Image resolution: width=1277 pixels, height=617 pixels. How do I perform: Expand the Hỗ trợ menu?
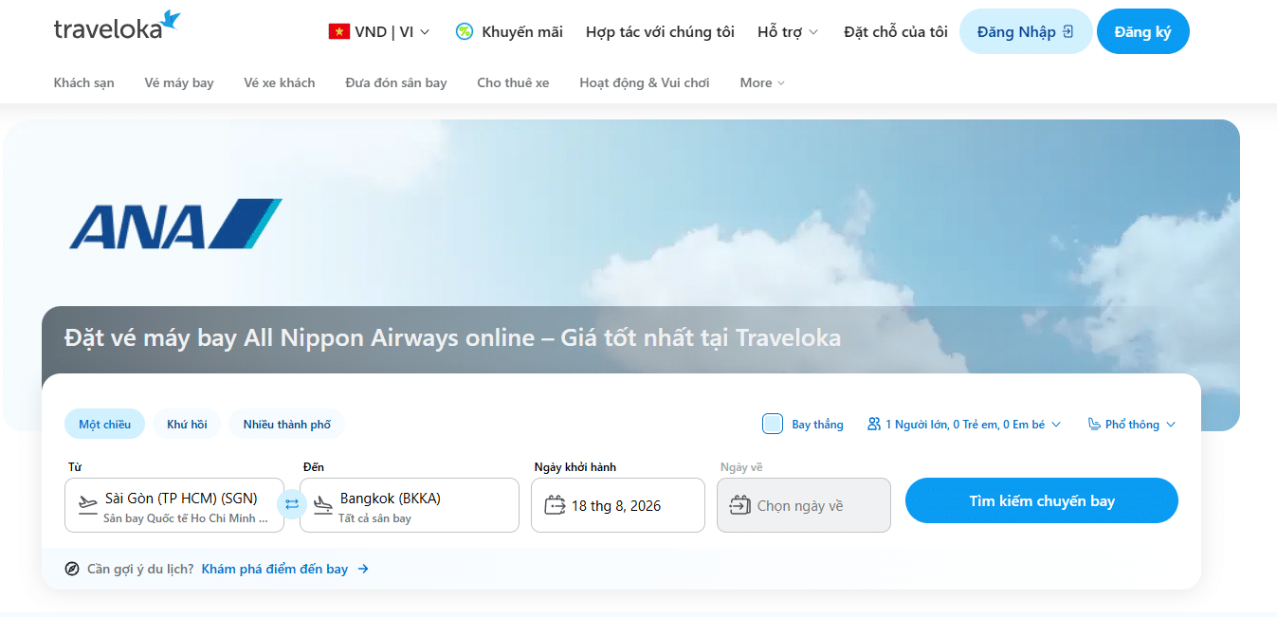787,31
